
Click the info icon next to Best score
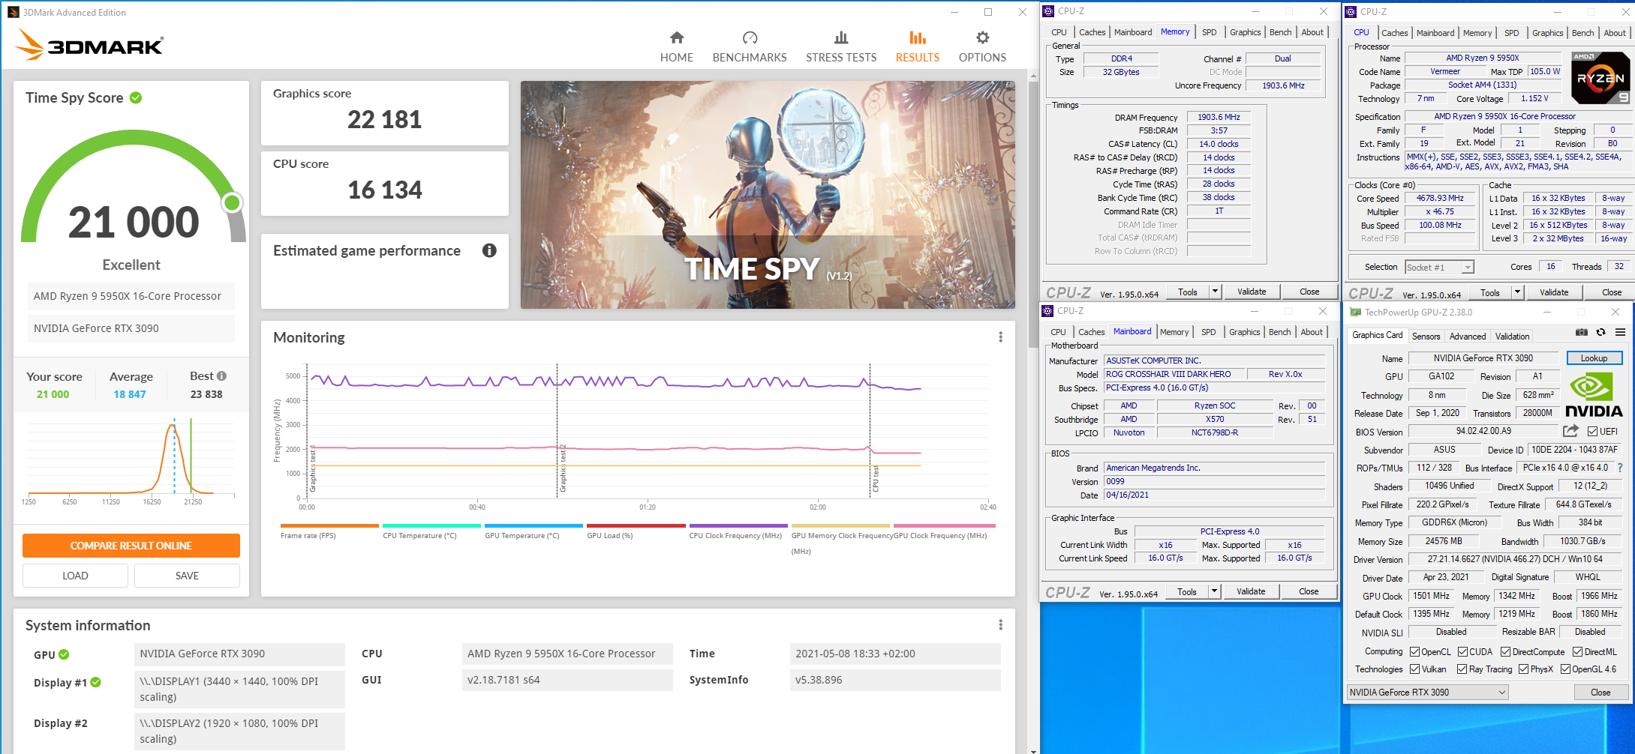click(221, 376)
